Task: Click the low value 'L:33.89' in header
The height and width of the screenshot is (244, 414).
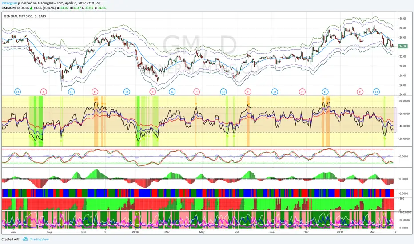Action: pos(88,8)
